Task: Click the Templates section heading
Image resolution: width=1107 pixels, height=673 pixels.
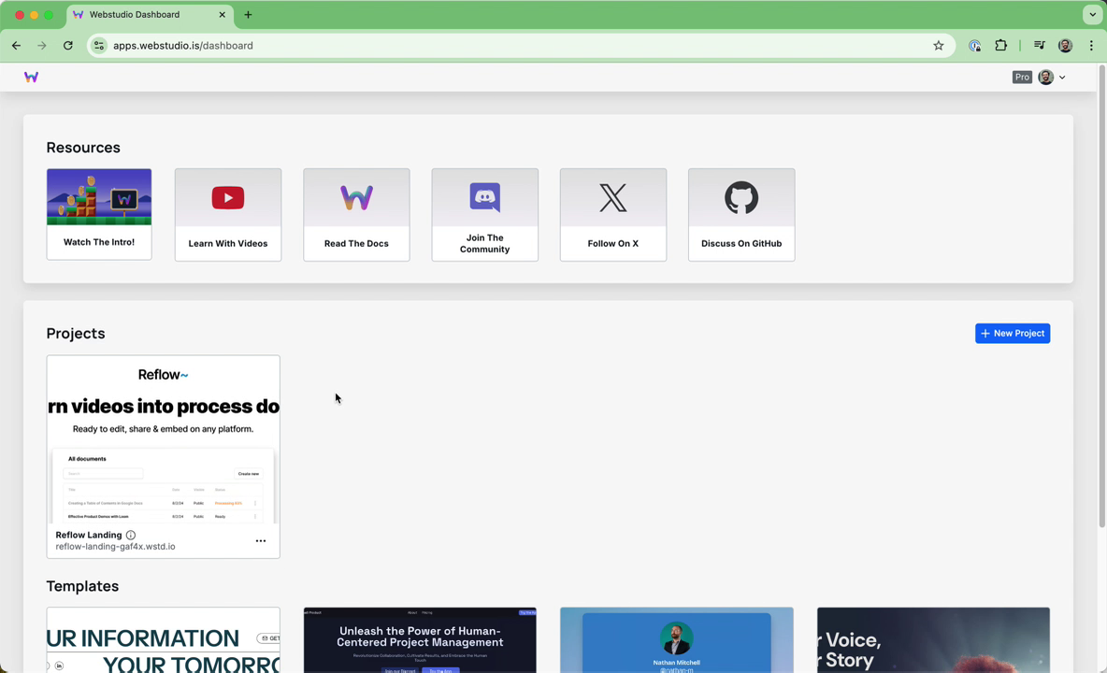Action: [x=82, y=586]
